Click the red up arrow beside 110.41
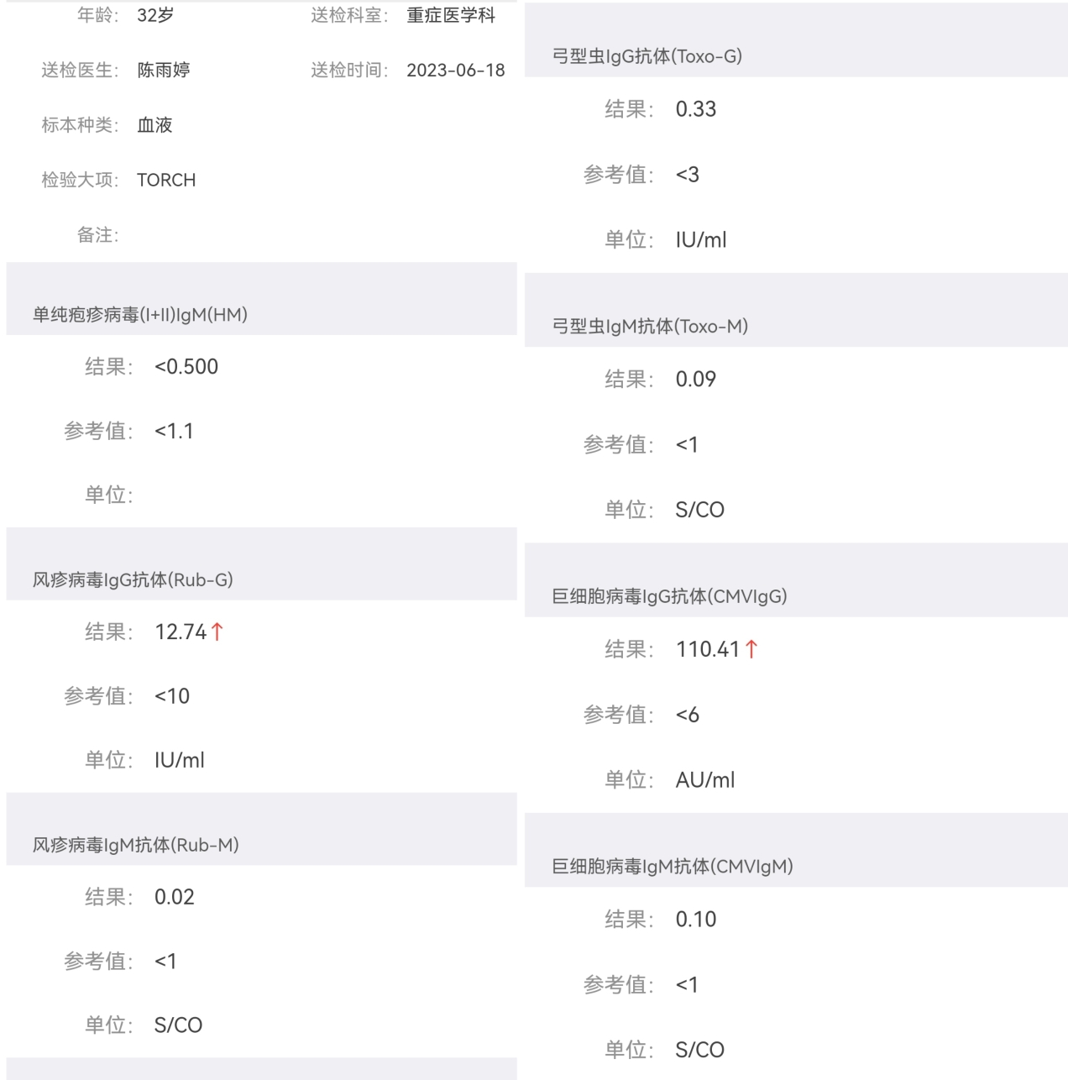Viewport: 1068px width, 1080px height. tap(751, 649)
